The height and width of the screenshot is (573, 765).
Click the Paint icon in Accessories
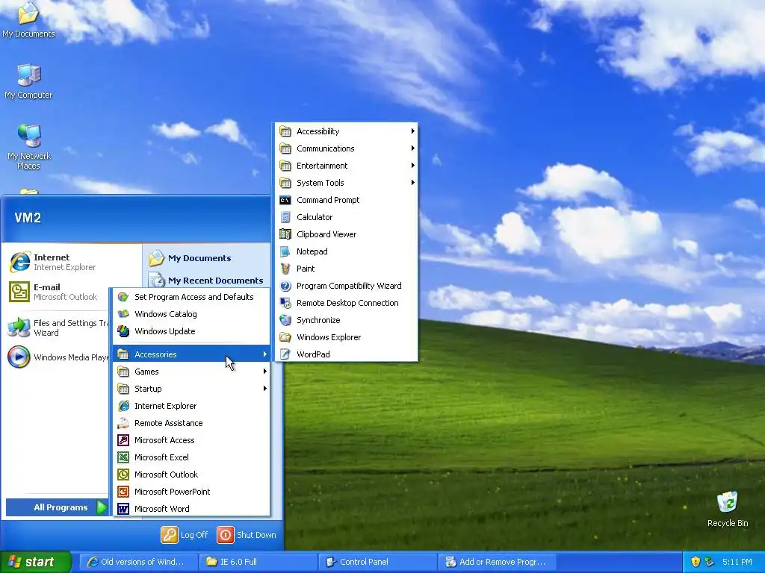pos(285,269)
